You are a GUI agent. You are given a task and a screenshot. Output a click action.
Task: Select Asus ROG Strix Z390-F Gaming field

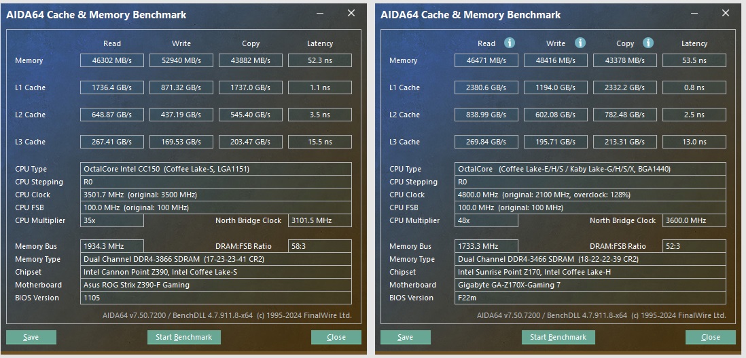[x=216, y=285]
